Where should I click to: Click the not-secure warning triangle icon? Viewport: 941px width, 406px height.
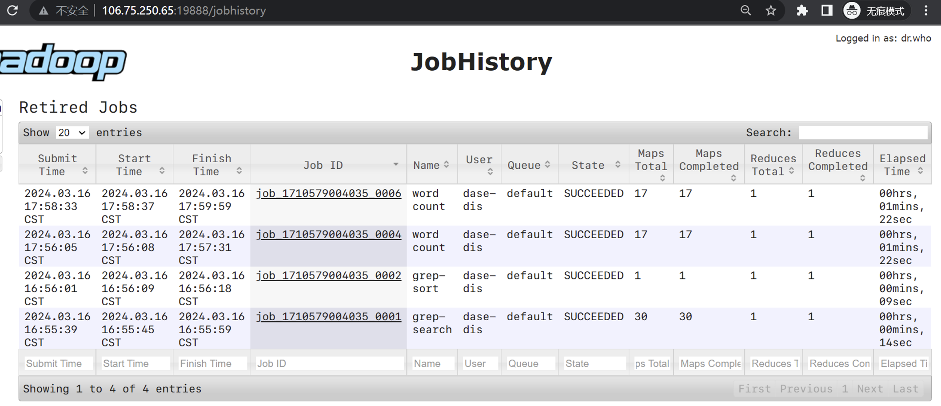pyautogui.click(x=44, y=11)
